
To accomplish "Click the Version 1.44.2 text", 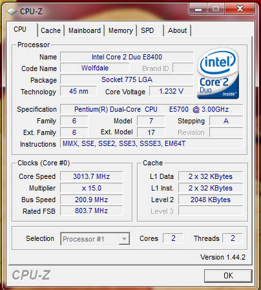I will pos(223,257).
